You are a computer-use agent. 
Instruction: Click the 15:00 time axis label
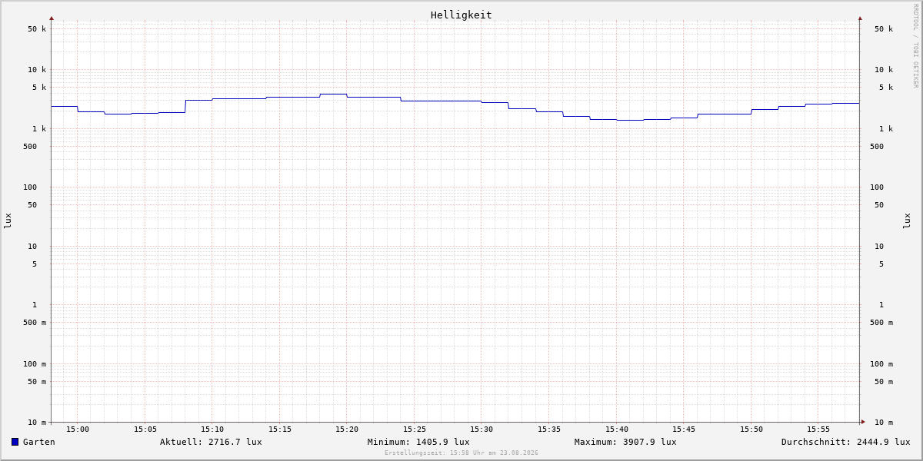[78, 429]
